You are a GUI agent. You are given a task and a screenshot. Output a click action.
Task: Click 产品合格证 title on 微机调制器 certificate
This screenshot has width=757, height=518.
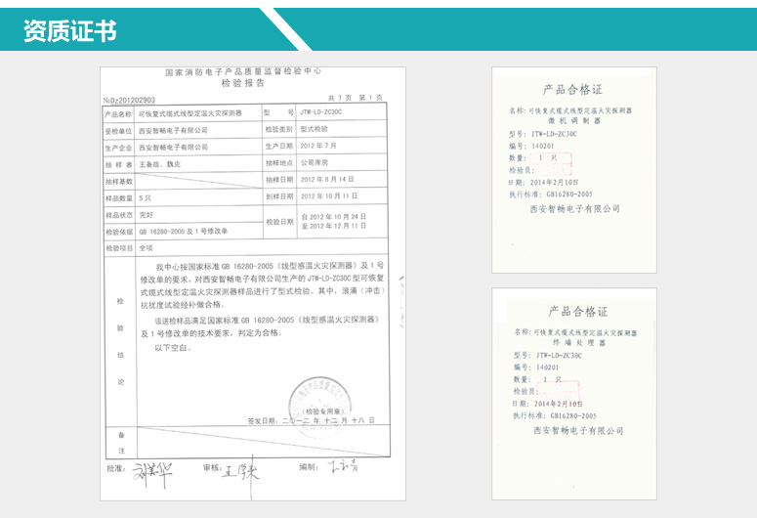pos(572,90)
